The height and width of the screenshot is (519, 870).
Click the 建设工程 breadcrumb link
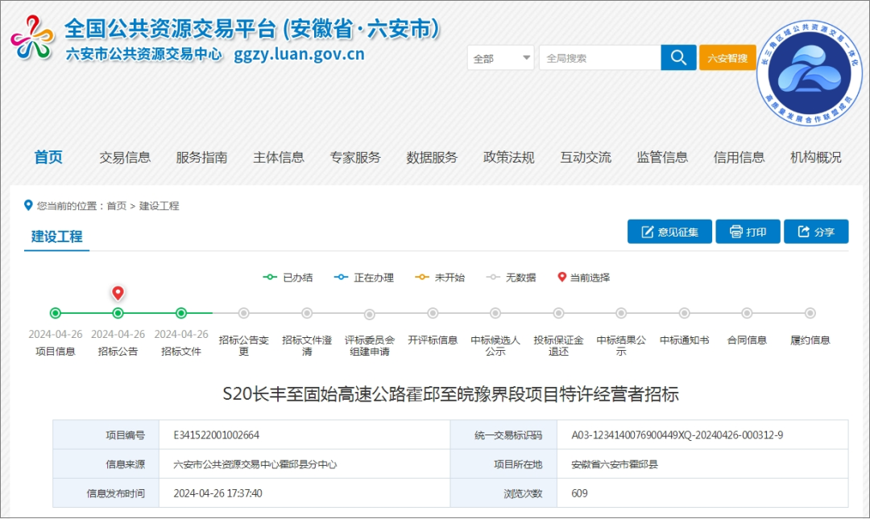159,206
